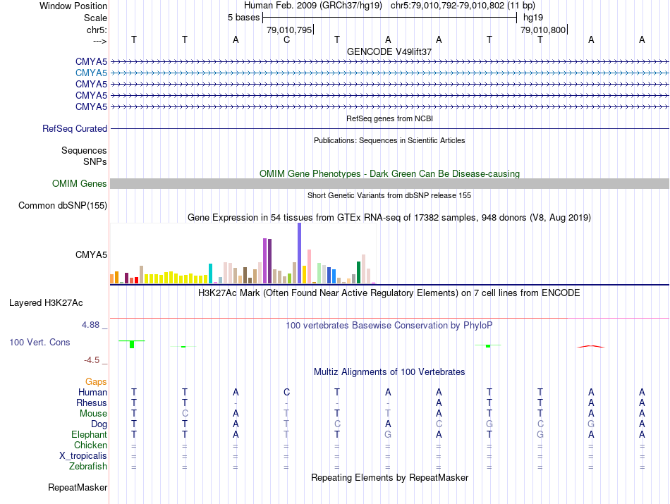Viewport: 670px width, 504px height.
Task: Click the cyan bar in GTEx chart
Action: coord(210,273)
